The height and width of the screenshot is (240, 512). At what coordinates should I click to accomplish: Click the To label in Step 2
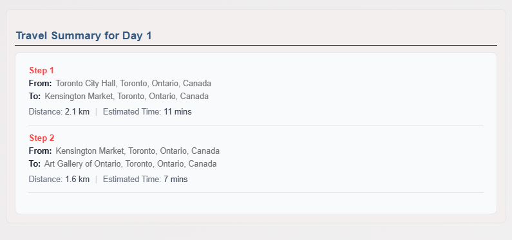pyautogui.click(x=35, y=163)
